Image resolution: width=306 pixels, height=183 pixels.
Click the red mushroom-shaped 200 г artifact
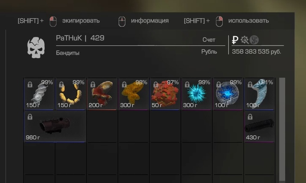(102, 94)
